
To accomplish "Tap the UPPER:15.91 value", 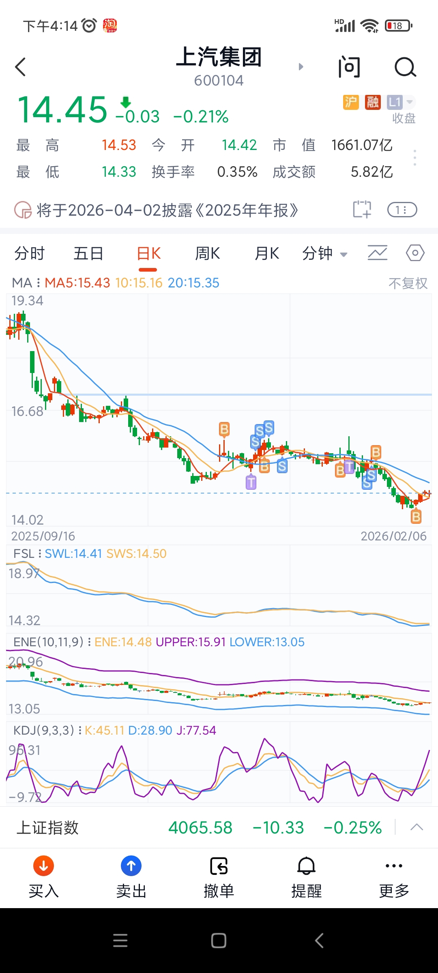I will (x=191, y=642).
